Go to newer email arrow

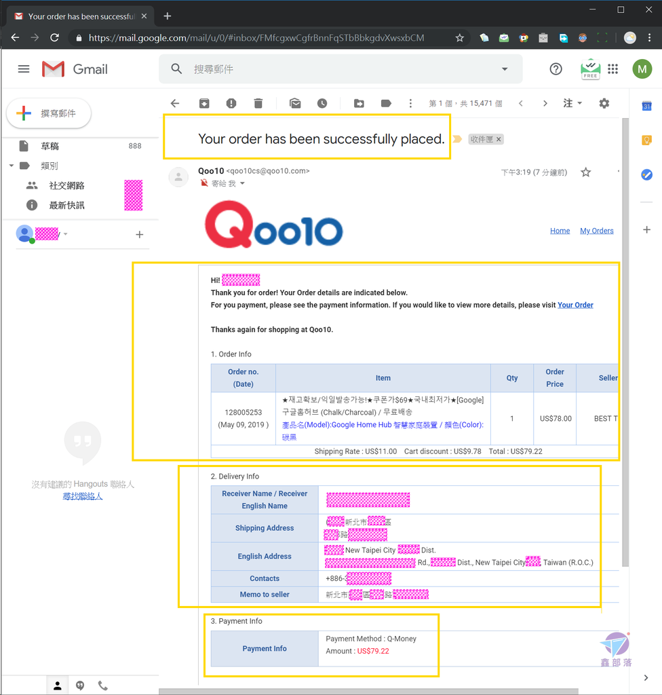tap(521, 103)
